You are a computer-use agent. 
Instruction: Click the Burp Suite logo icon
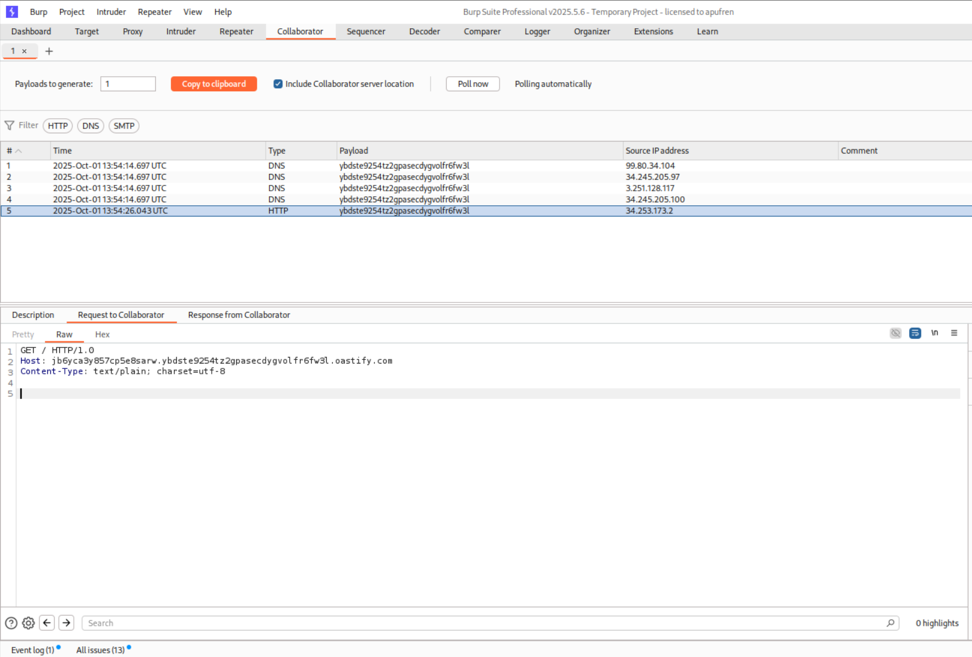(11, 11)
